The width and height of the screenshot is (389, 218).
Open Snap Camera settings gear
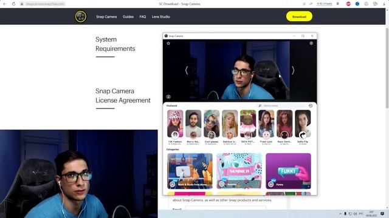click(x=311, y=43)
